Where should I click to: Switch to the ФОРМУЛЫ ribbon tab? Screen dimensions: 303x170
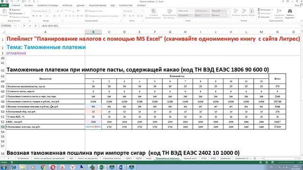67,6
